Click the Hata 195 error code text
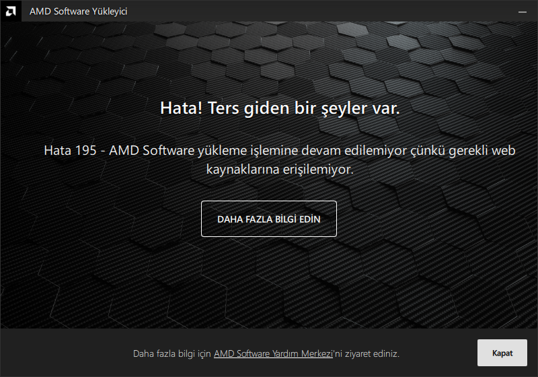Image resolution: width=538 pixels, height=377 pixels. 70,150
